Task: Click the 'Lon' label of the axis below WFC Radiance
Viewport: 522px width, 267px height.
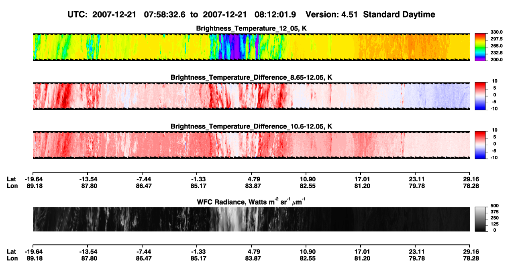Action: (x=12, y=258)
